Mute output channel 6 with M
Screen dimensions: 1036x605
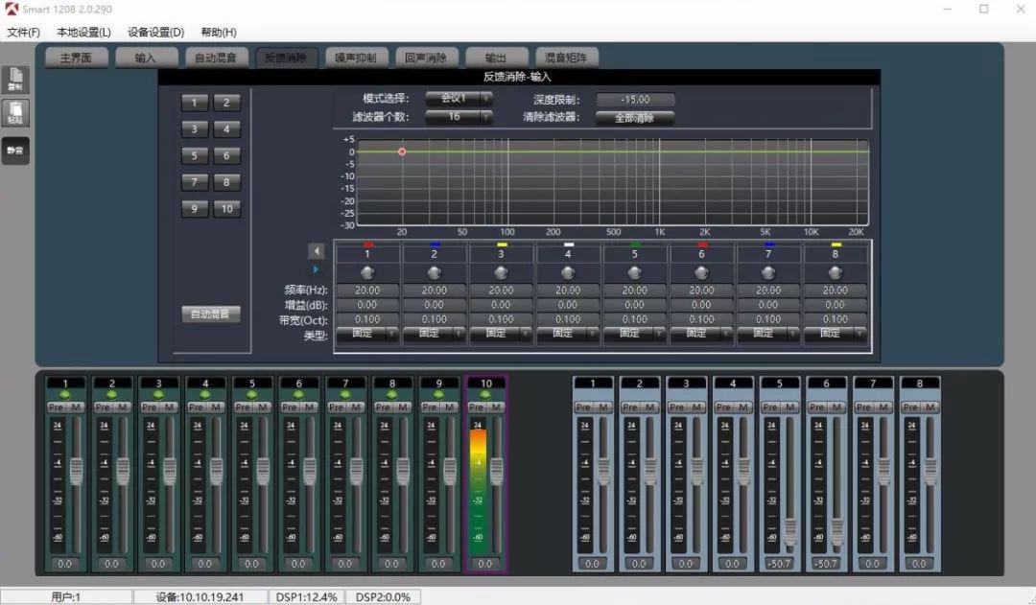[836, 407]
